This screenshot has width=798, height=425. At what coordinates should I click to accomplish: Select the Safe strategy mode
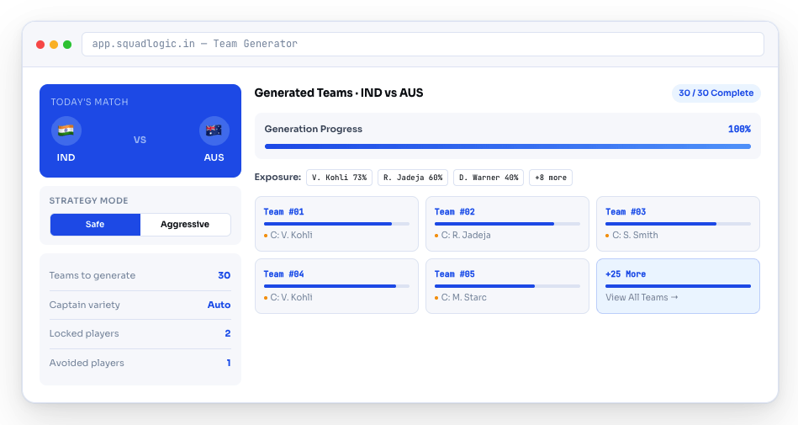[95, 225]
